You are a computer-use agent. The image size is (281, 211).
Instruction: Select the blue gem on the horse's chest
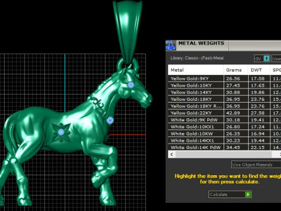point(110,120)
